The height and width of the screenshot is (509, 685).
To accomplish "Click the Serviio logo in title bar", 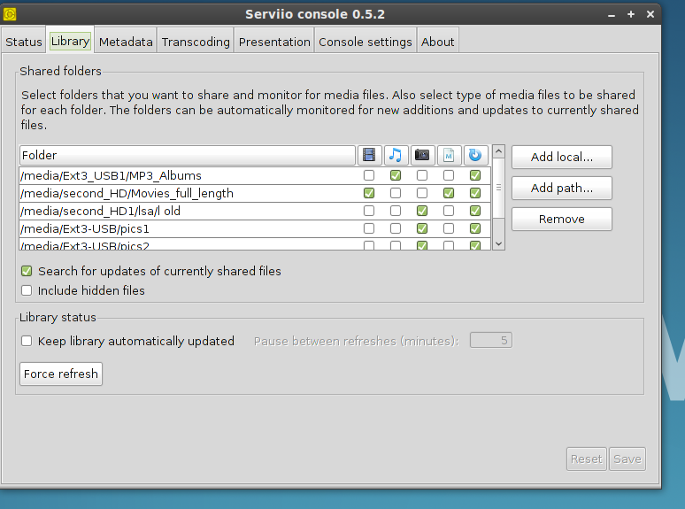I will pos(11,14).
